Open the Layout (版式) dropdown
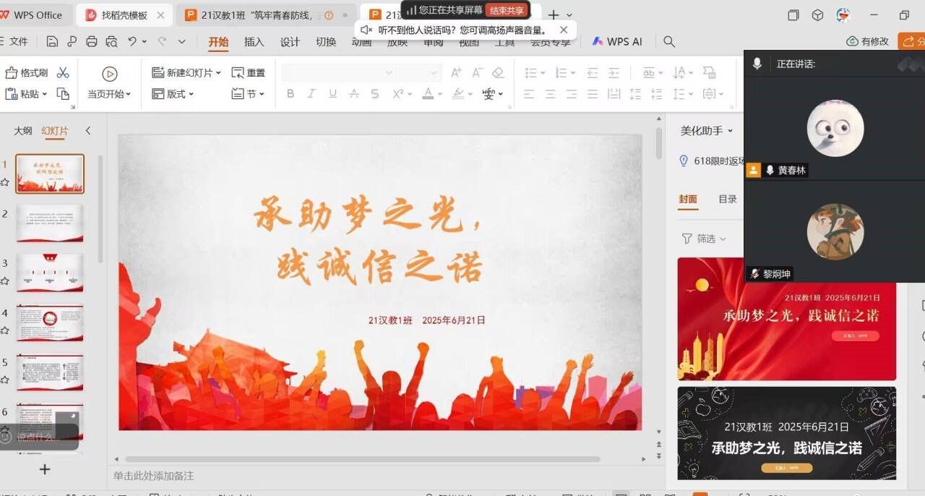Screen dimensions: 925x496 (x=173, y=94)
